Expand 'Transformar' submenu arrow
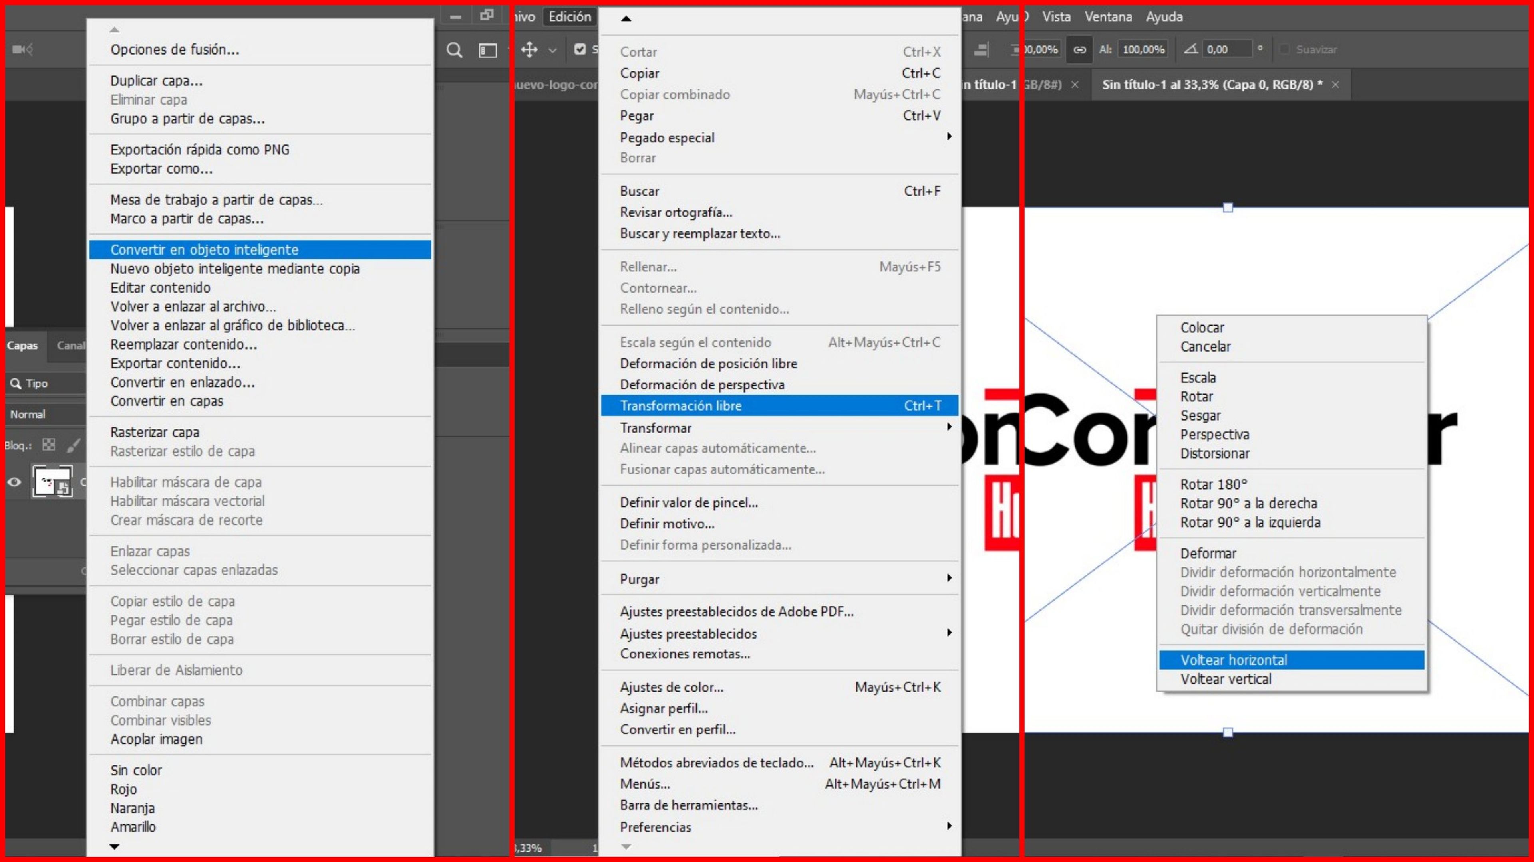Image resolution: width=1534 pixels, height=862 pixels. [947, 427]
